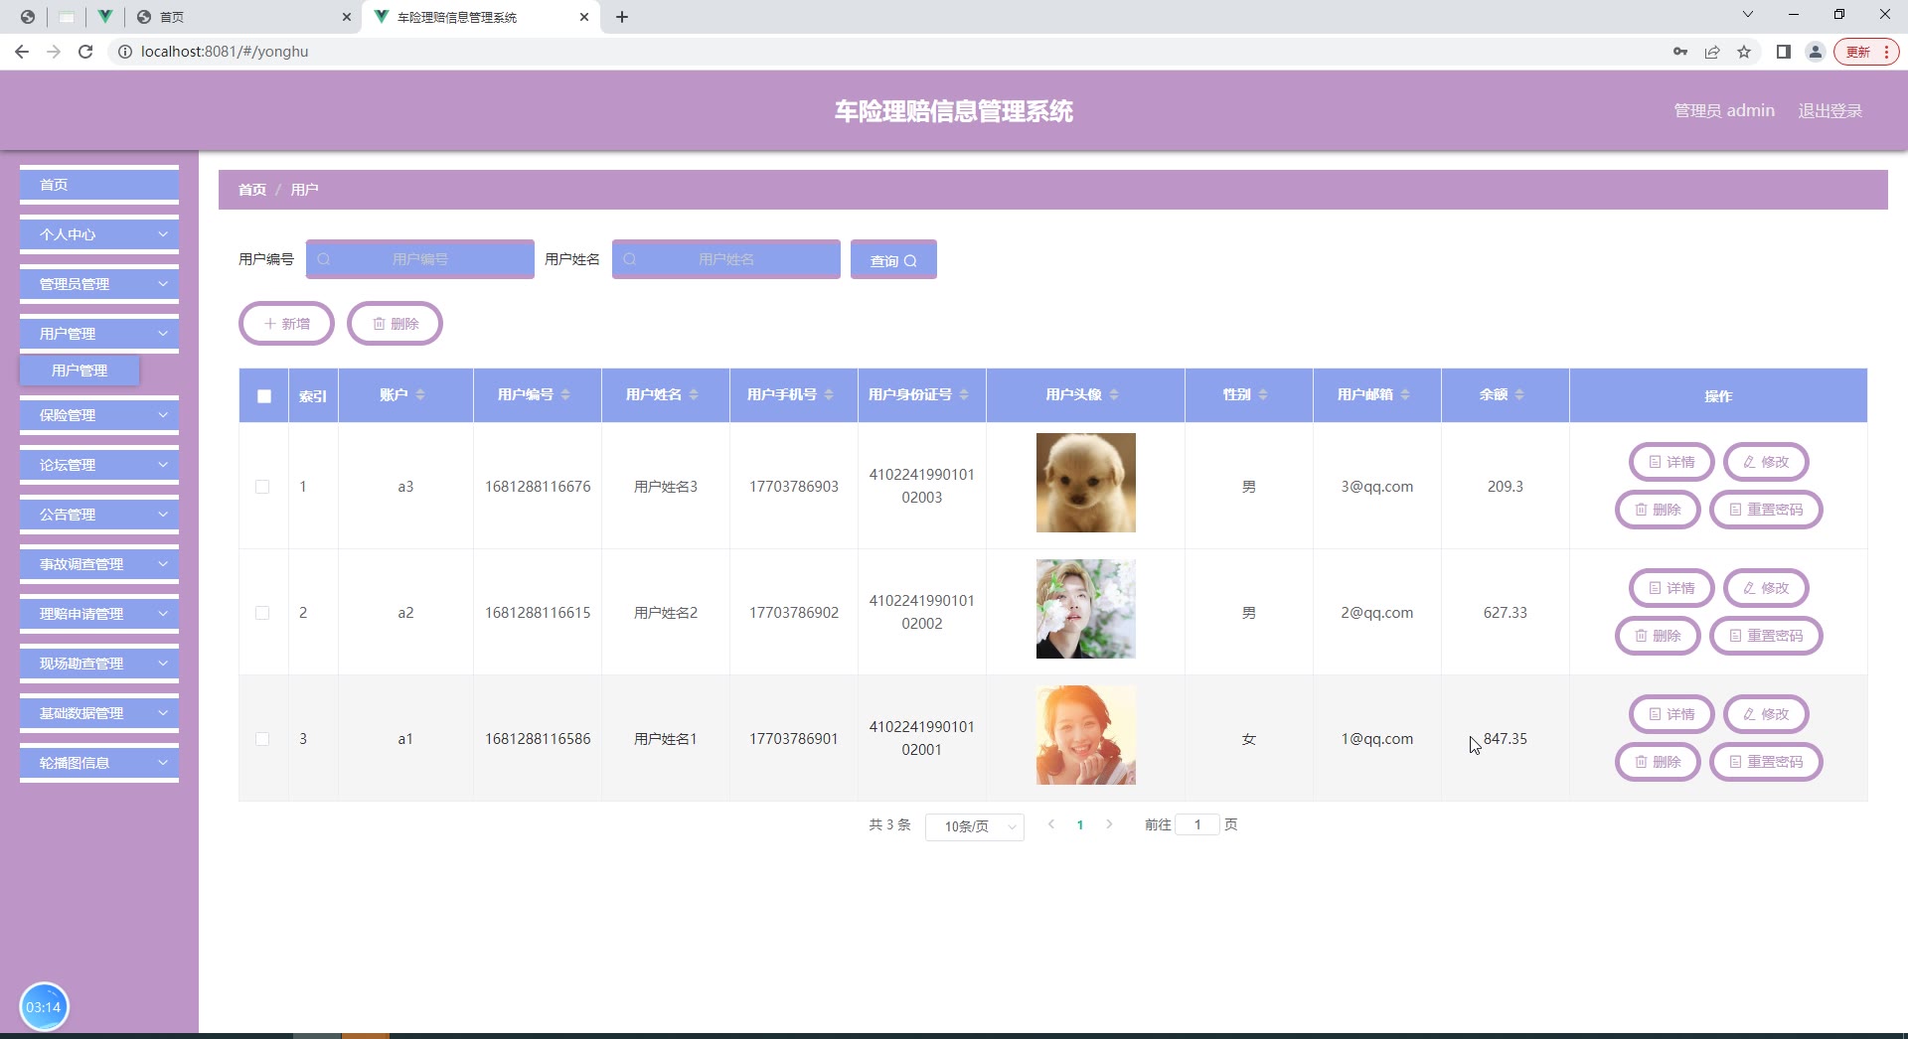Sort table by 用户姓名 column arrows
1908x1039 pixels.
pos(694,395)
